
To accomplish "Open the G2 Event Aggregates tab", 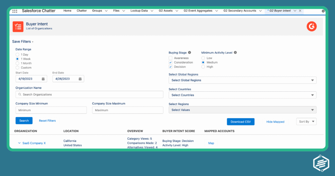I will tap(198, 11).
